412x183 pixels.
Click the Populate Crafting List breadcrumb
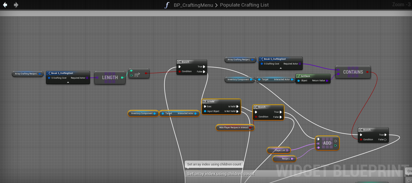click(x=244, y=5)
